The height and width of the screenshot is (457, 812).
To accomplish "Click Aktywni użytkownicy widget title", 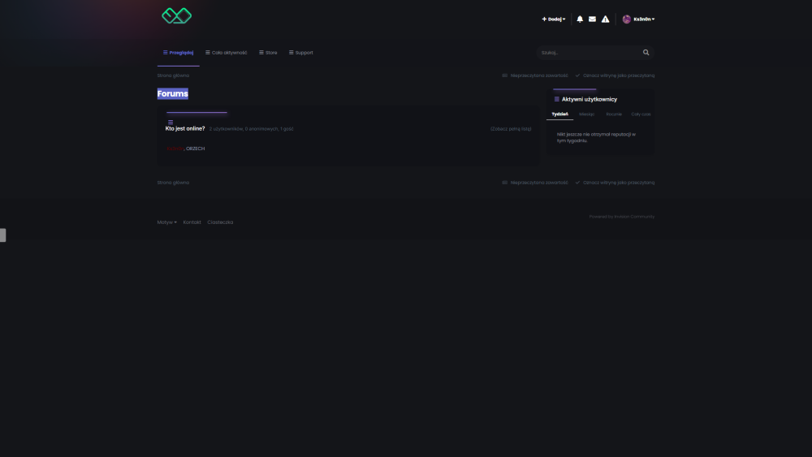I will 590,99.
